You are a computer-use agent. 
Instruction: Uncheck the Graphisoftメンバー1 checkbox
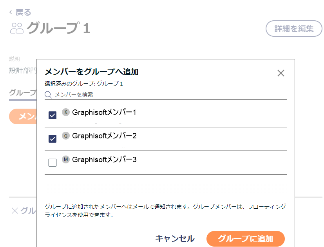coord(52,115)
